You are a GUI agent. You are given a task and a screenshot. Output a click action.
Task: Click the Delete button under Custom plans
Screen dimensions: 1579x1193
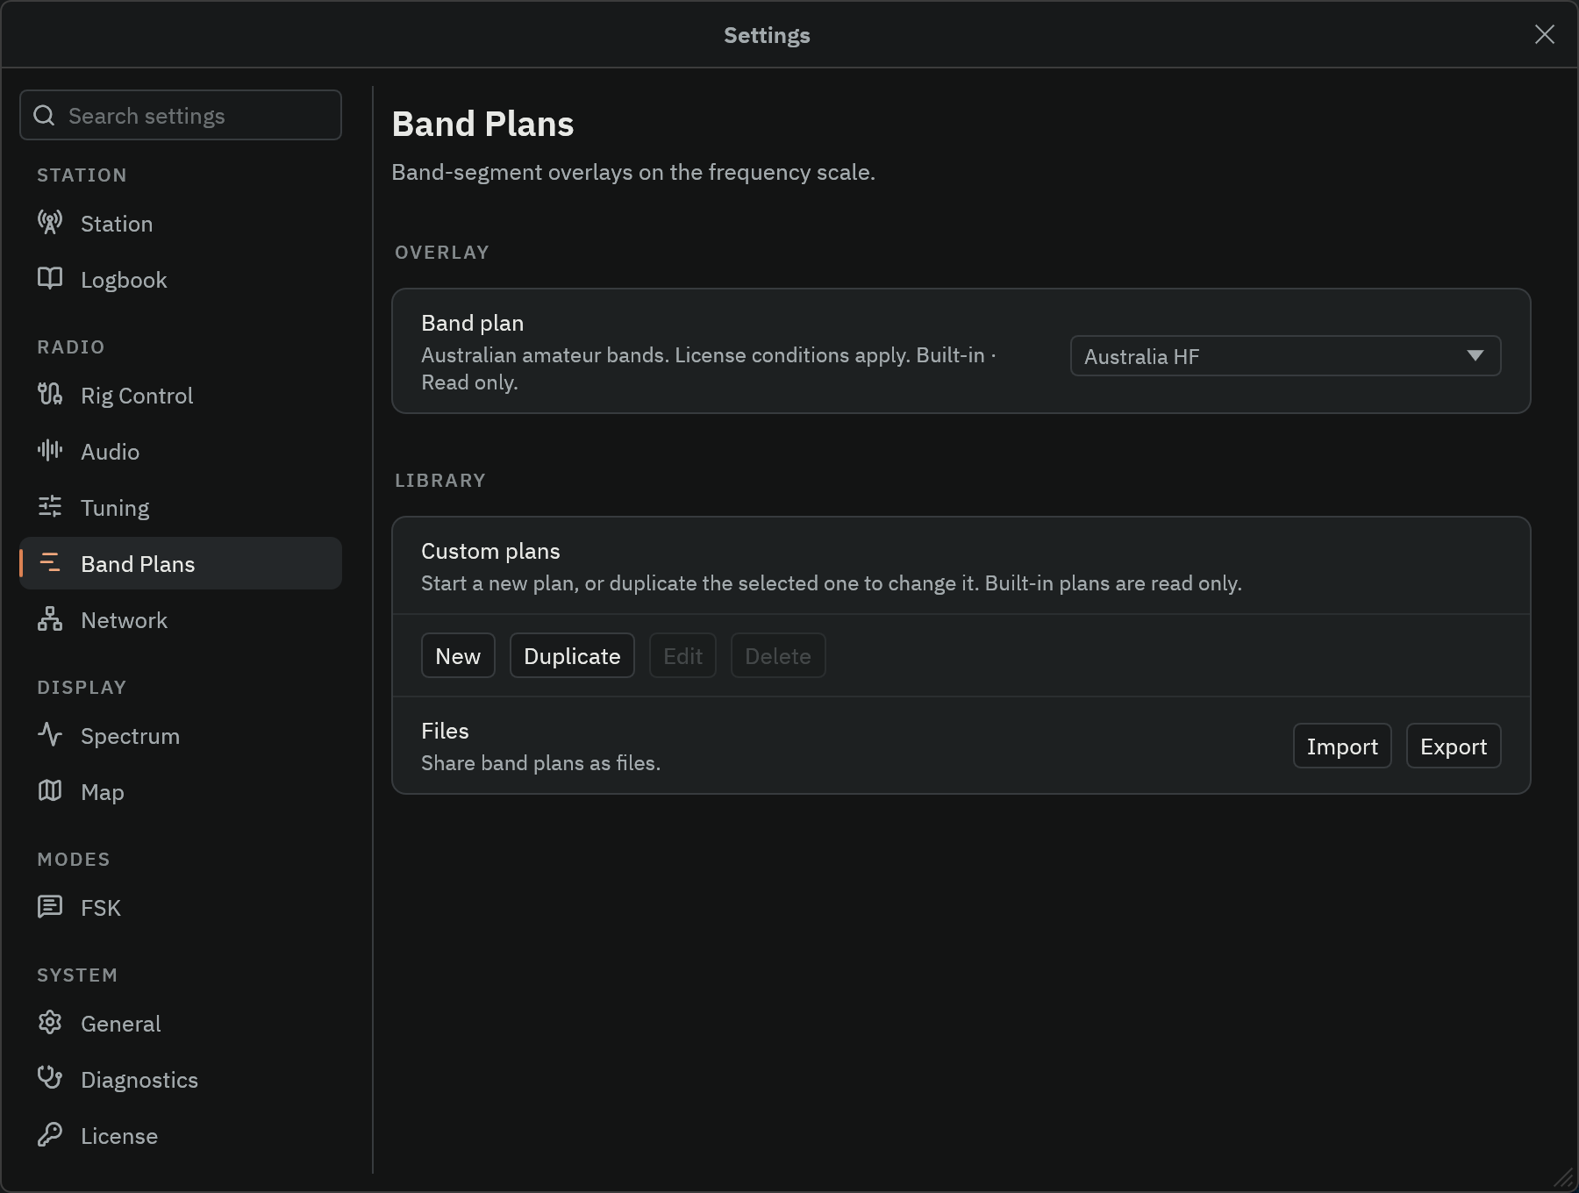pyautogui.click(x=778, y=656)
